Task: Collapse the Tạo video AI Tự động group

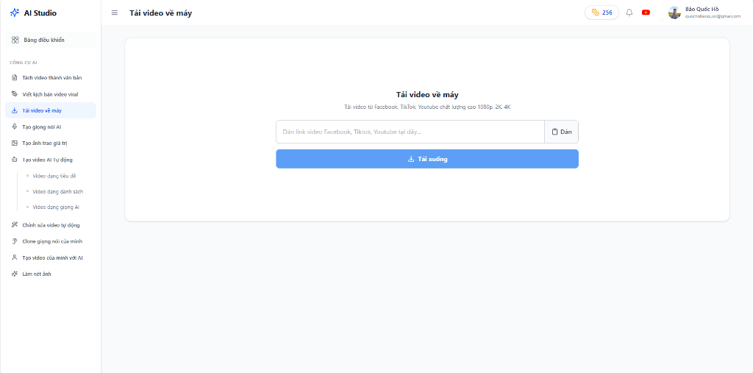Action: (51, 160)
